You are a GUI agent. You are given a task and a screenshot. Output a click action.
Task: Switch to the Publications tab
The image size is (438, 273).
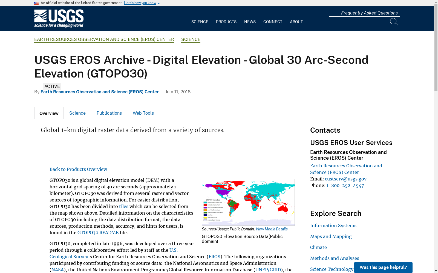click(109, 113)
